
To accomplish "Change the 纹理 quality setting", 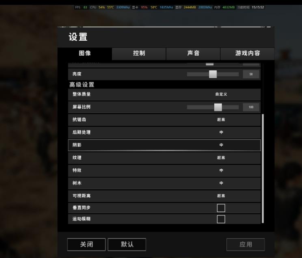I will pyautogui.click(x=164, y=158).
